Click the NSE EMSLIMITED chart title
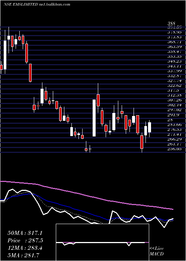This screenshot has height=261, width=186. pos(20,4)
